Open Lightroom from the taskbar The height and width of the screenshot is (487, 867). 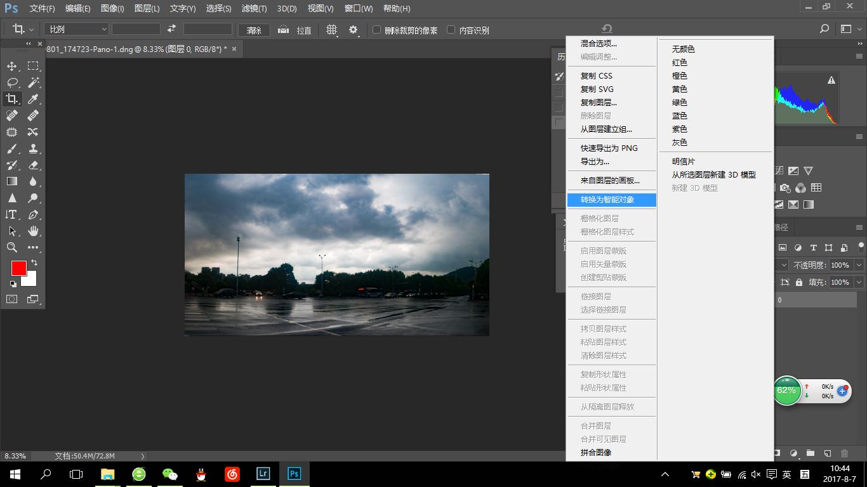(x=262, y=474)
